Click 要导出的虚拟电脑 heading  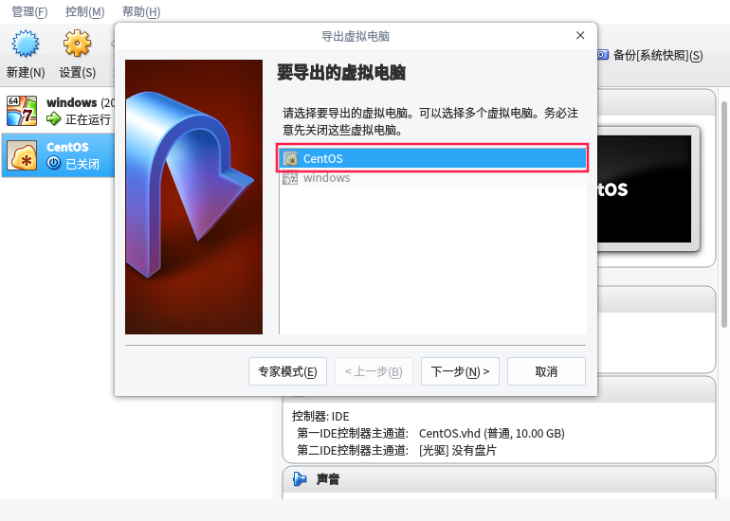coord(341,73)
